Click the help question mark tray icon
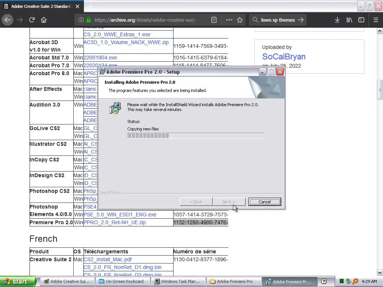This screenshot has width=383, height=287. pos(324,281)
